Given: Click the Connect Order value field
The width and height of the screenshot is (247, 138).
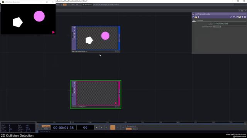Looking at the screenshot, I should (x=216, y=26).
